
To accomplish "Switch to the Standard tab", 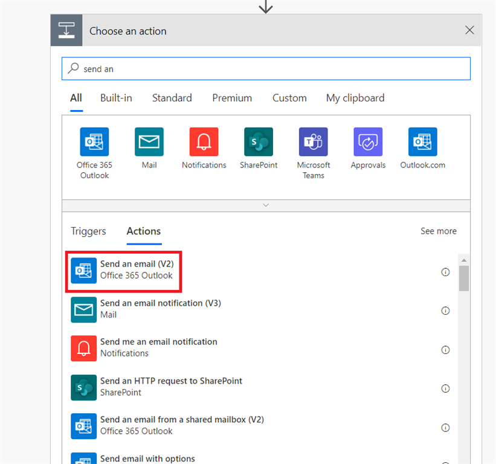I will 172,98.
